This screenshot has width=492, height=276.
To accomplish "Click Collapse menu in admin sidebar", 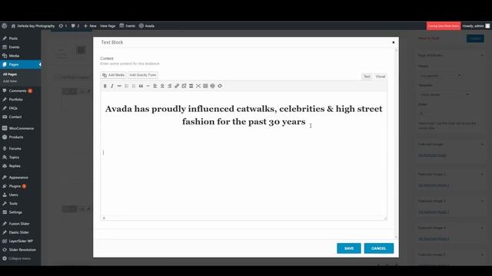I will click(21, 258).
